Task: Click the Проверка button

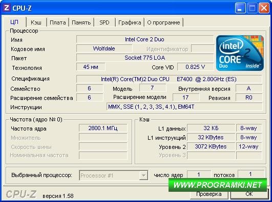Action: click(209, 194)
